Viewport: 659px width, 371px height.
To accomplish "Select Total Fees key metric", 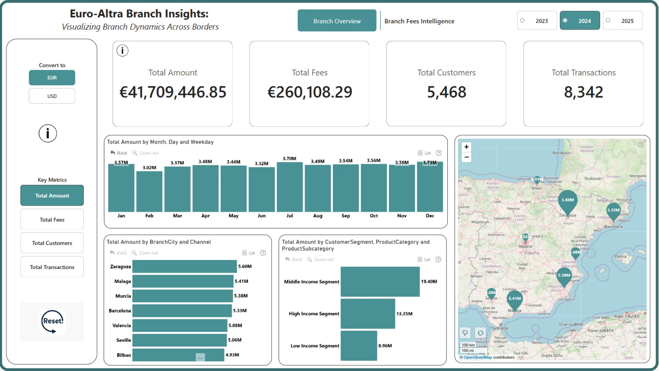I will 52,219.
